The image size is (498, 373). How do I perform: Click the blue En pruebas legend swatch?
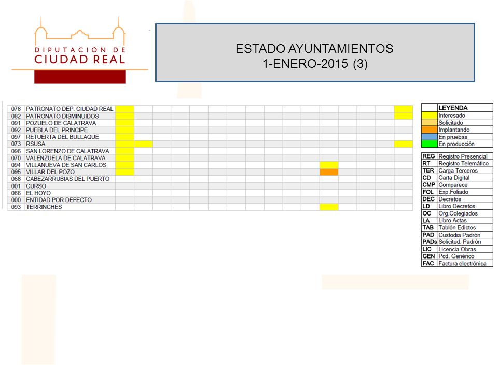[x=430, y=137]
